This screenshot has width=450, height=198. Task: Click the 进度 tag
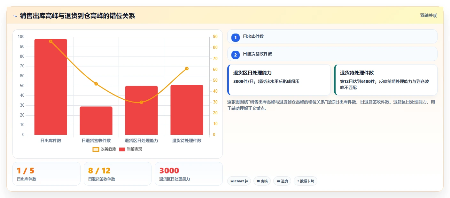(282, 181)
